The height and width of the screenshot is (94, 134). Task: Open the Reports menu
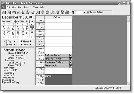[28, 7]
